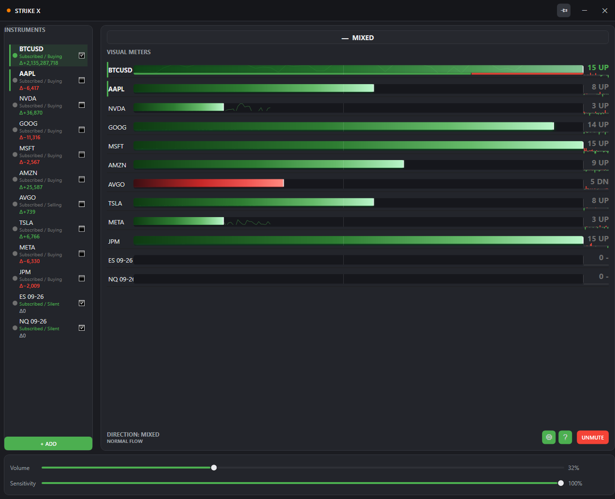The width and height of the screenshot is (615, 499).
Task: Click the AVGO red meter bar
Action: click(208, 183)
